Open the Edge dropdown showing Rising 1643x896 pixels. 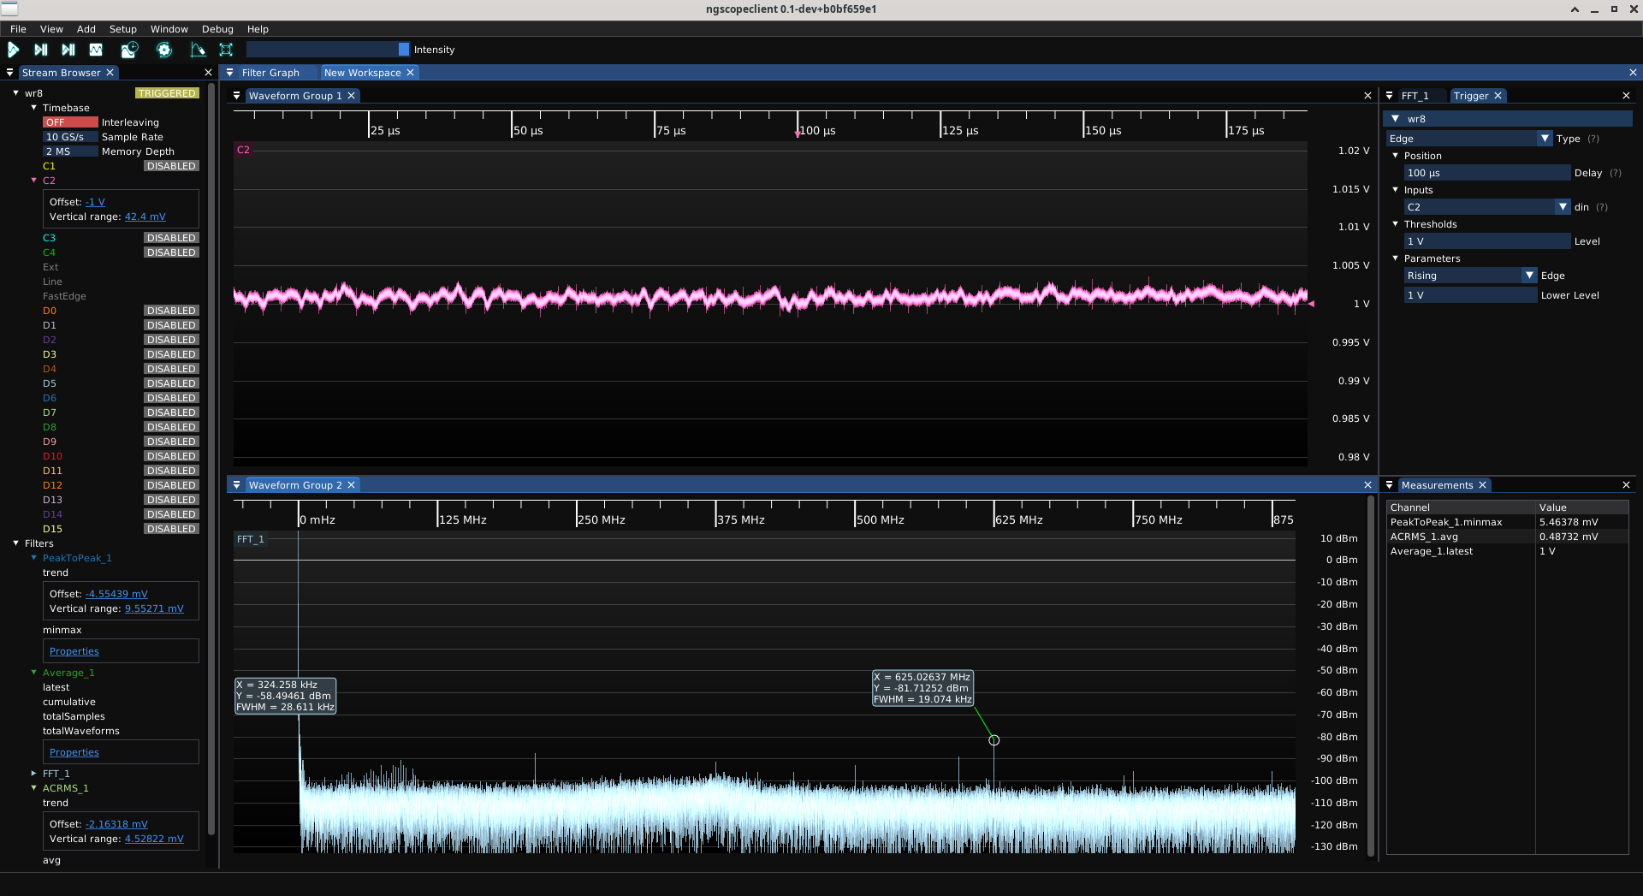[x=1470, y=276]
